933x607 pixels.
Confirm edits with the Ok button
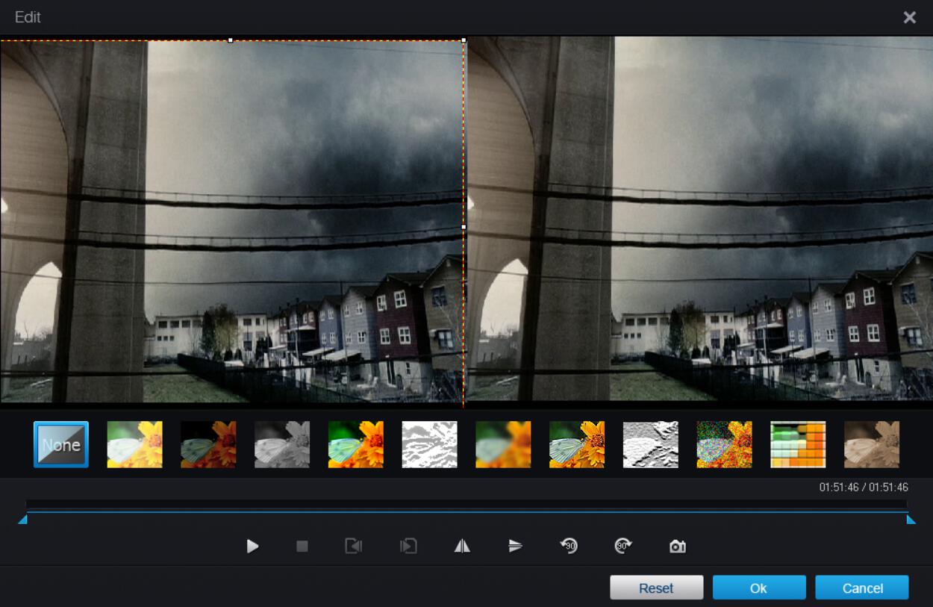pyautogui.click(x=759, y=588)
